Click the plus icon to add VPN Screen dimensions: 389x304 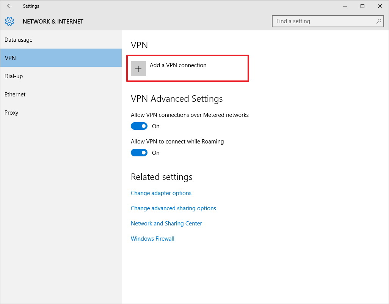pyautogui.click(x=138, y=69)
